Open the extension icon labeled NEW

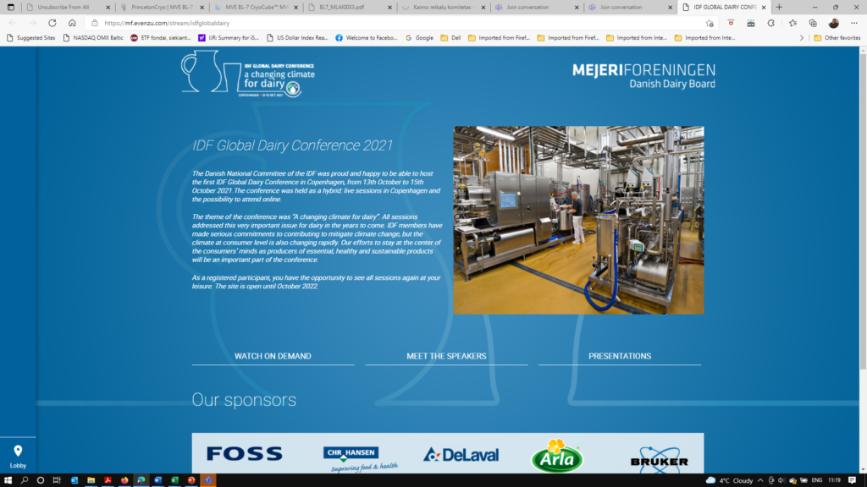coord(750,23)
